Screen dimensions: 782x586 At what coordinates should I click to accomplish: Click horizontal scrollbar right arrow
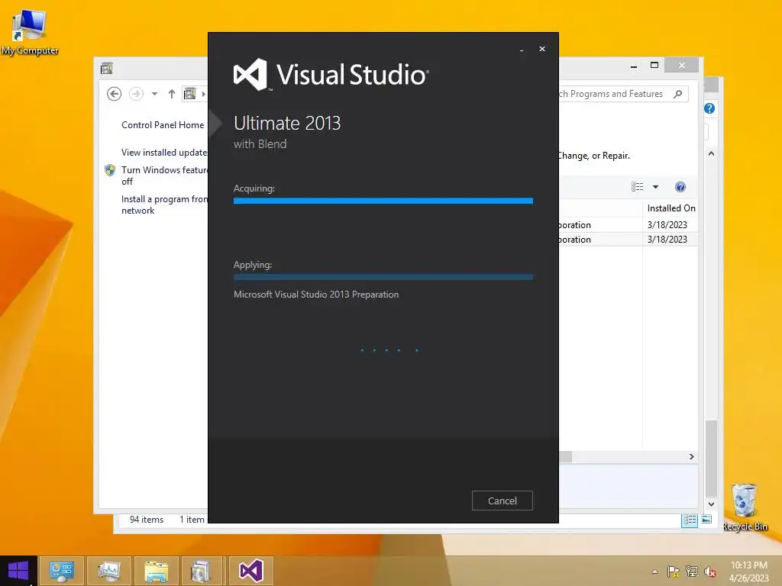(x=691, y=456)
